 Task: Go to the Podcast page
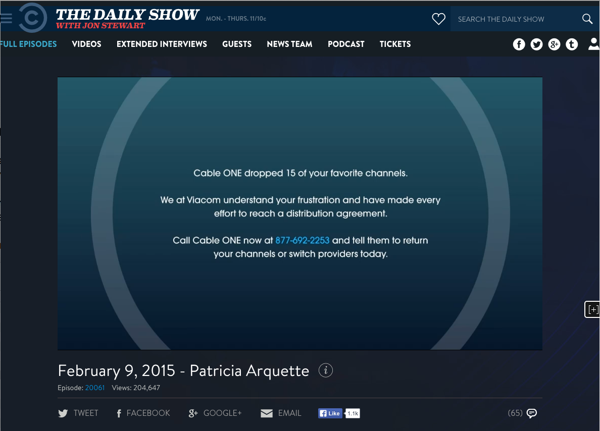pyautogui.click(x=346, y=44)
